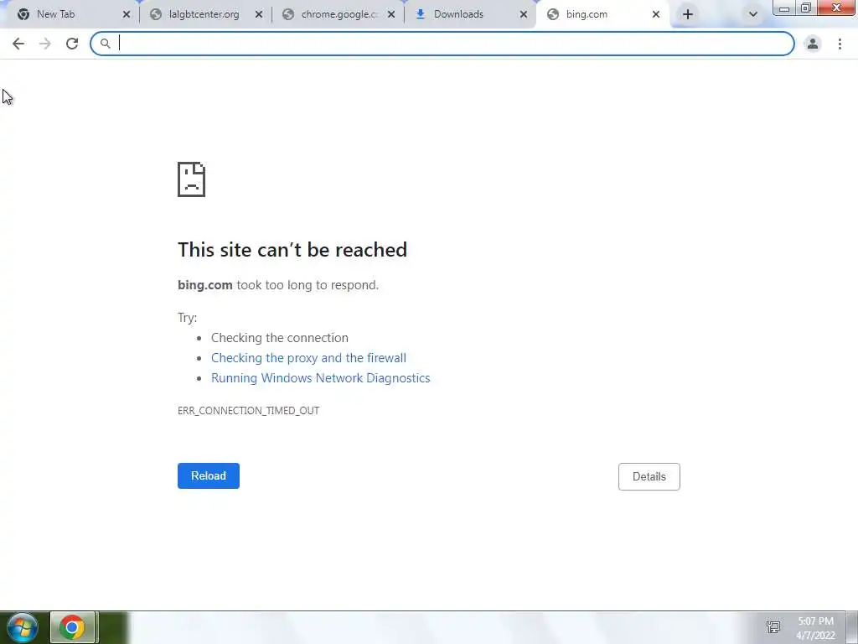This screenshot has width=858, height=644.
Task: Switch to the Downloads tab
Action: pos(469,14)
